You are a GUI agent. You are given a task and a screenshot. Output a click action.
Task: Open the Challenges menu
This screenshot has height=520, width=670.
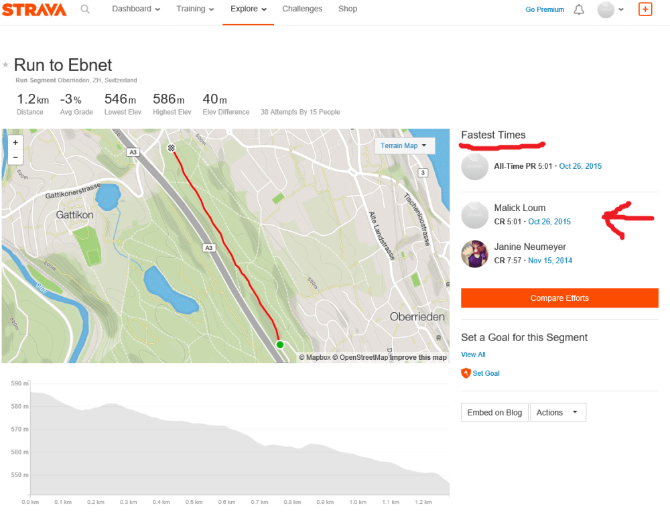(x=302, y=9)
